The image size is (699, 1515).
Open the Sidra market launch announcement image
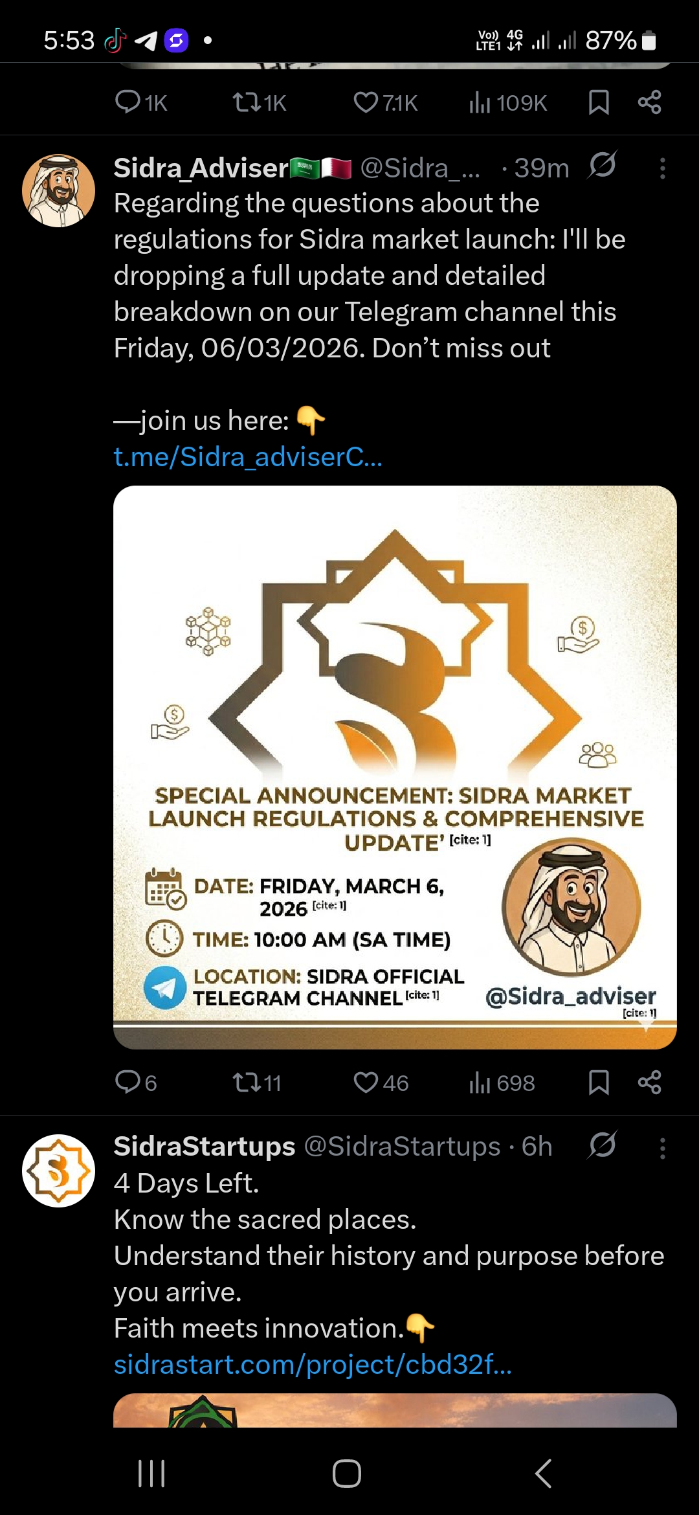(395, 767)
